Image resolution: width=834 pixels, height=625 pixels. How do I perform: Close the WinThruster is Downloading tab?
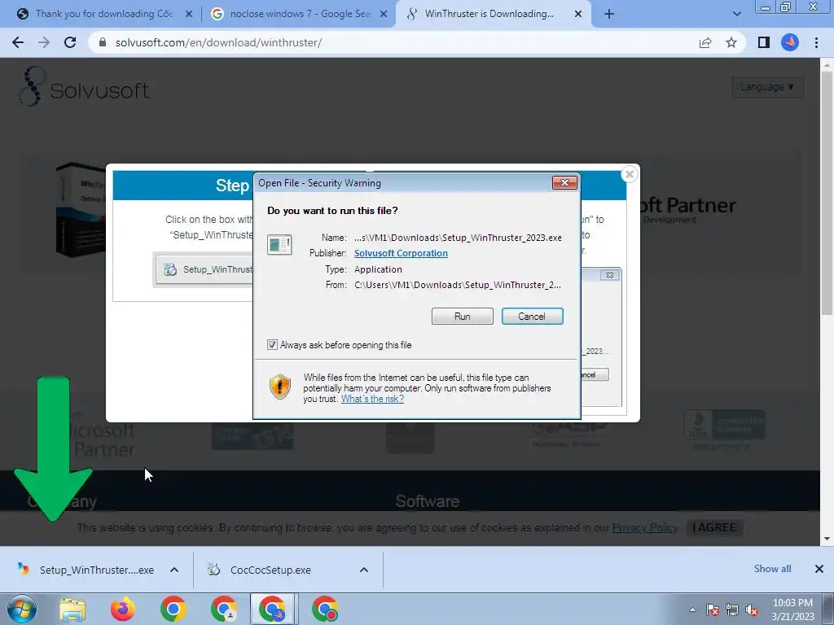[578, 15]
